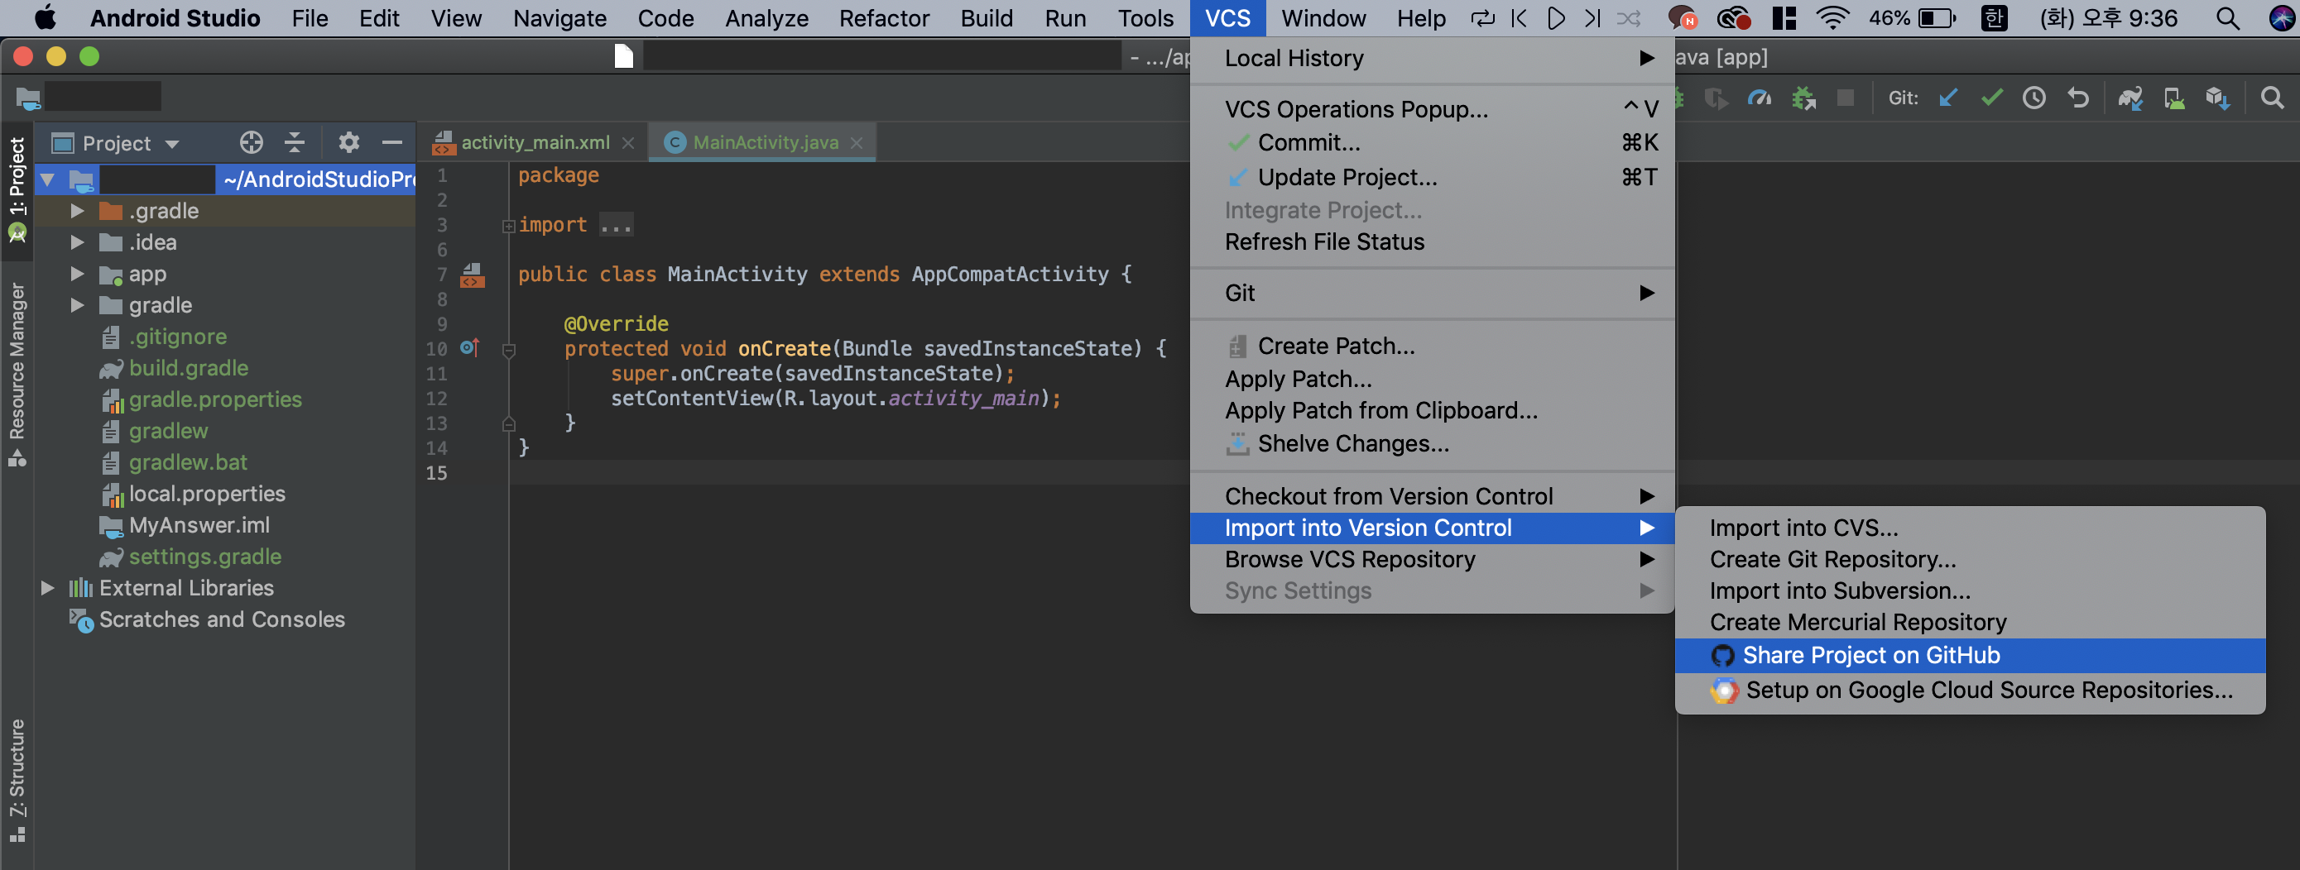Toggle fold marker on line 10
2300x870 pixels.
coord(509,350)
